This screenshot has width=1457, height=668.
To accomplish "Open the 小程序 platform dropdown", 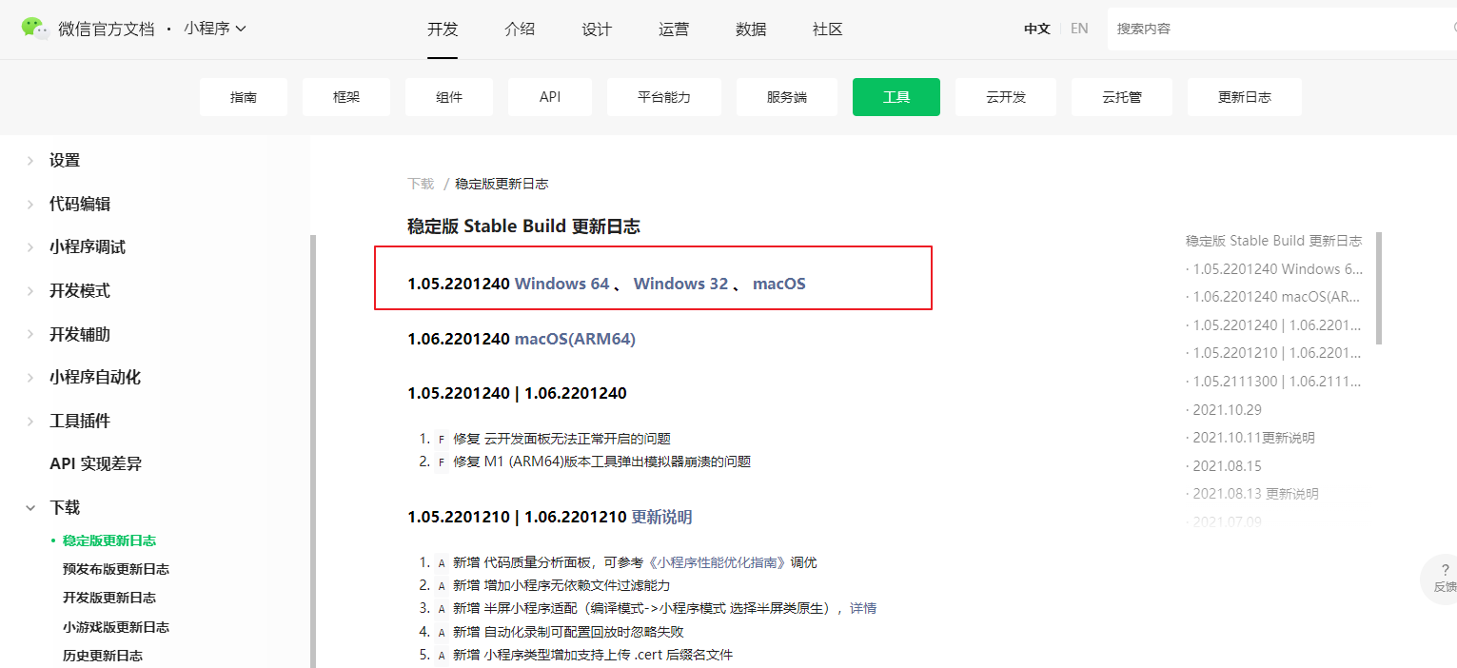I will (215, 29).
